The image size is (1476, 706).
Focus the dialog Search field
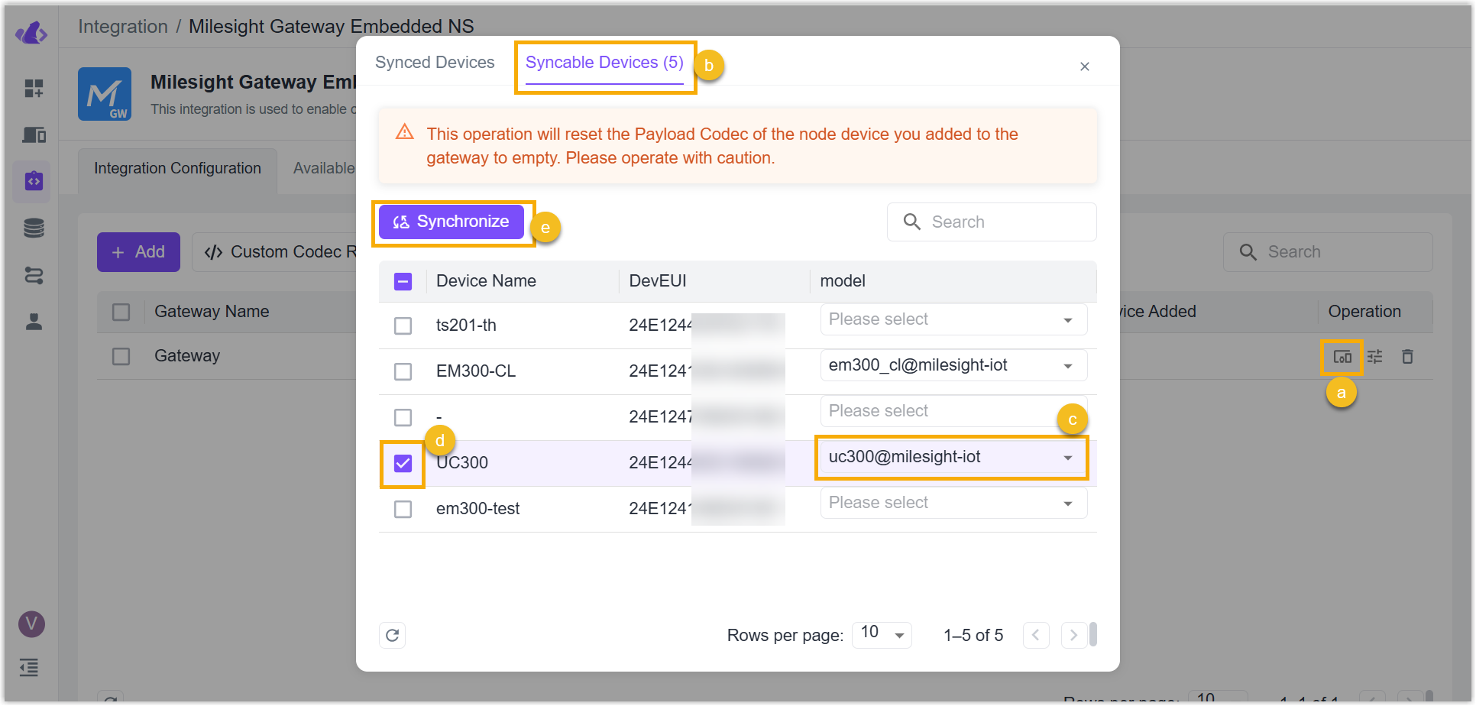click(x=992, y=222)
